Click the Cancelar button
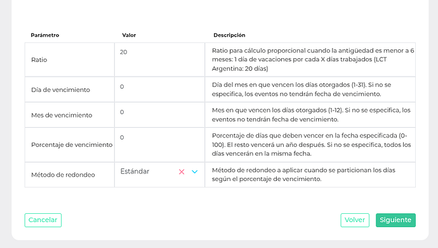438x248 pixels. pos(43,220)
